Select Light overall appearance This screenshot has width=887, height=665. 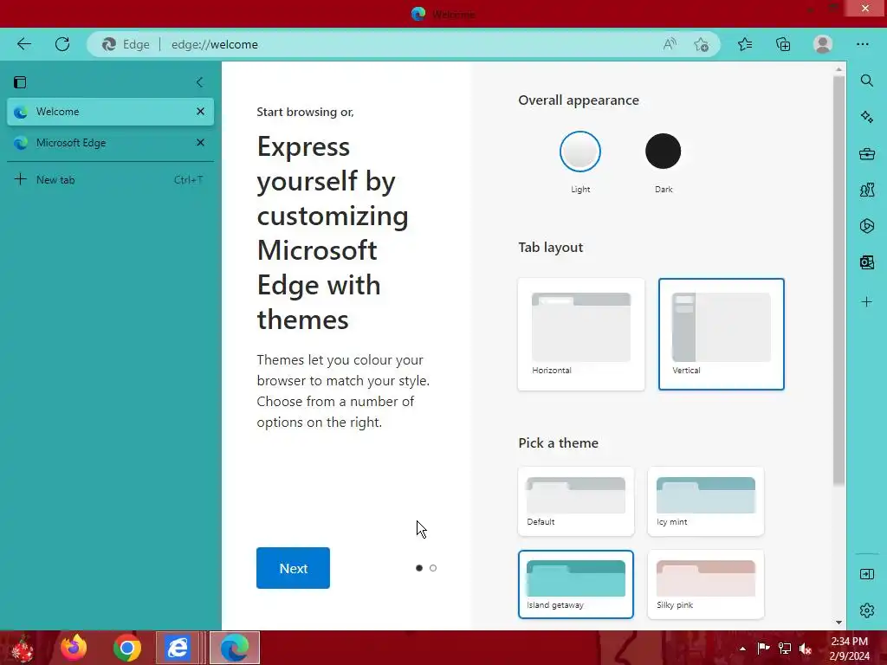point(579,152)
